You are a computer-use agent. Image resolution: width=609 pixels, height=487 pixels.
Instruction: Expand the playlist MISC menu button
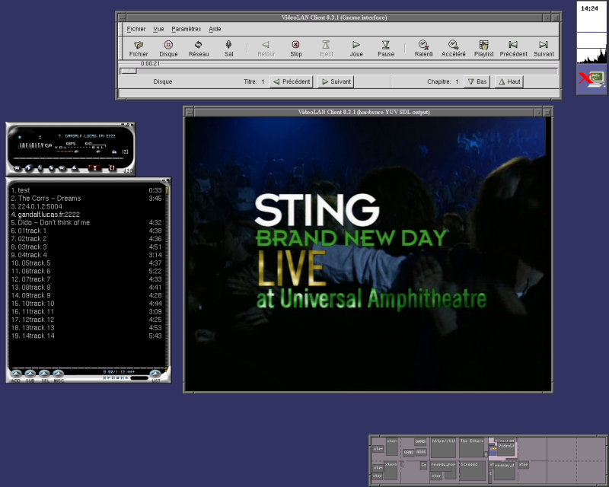pos(59,374)
